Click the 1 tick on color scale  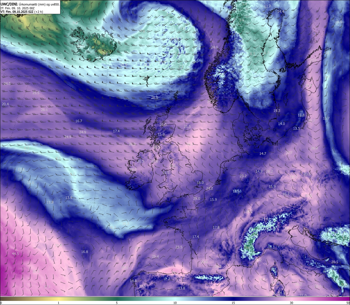59,303
